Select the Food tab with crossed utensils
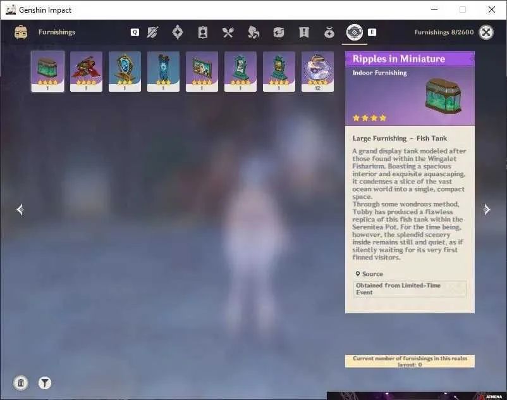Image resolution: width=507 pixels, height=400 pixels. [228, 32]
